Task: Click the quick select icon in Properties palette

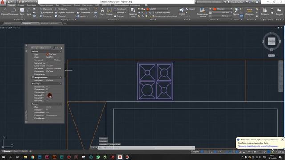Action: [x=61, y=48]
